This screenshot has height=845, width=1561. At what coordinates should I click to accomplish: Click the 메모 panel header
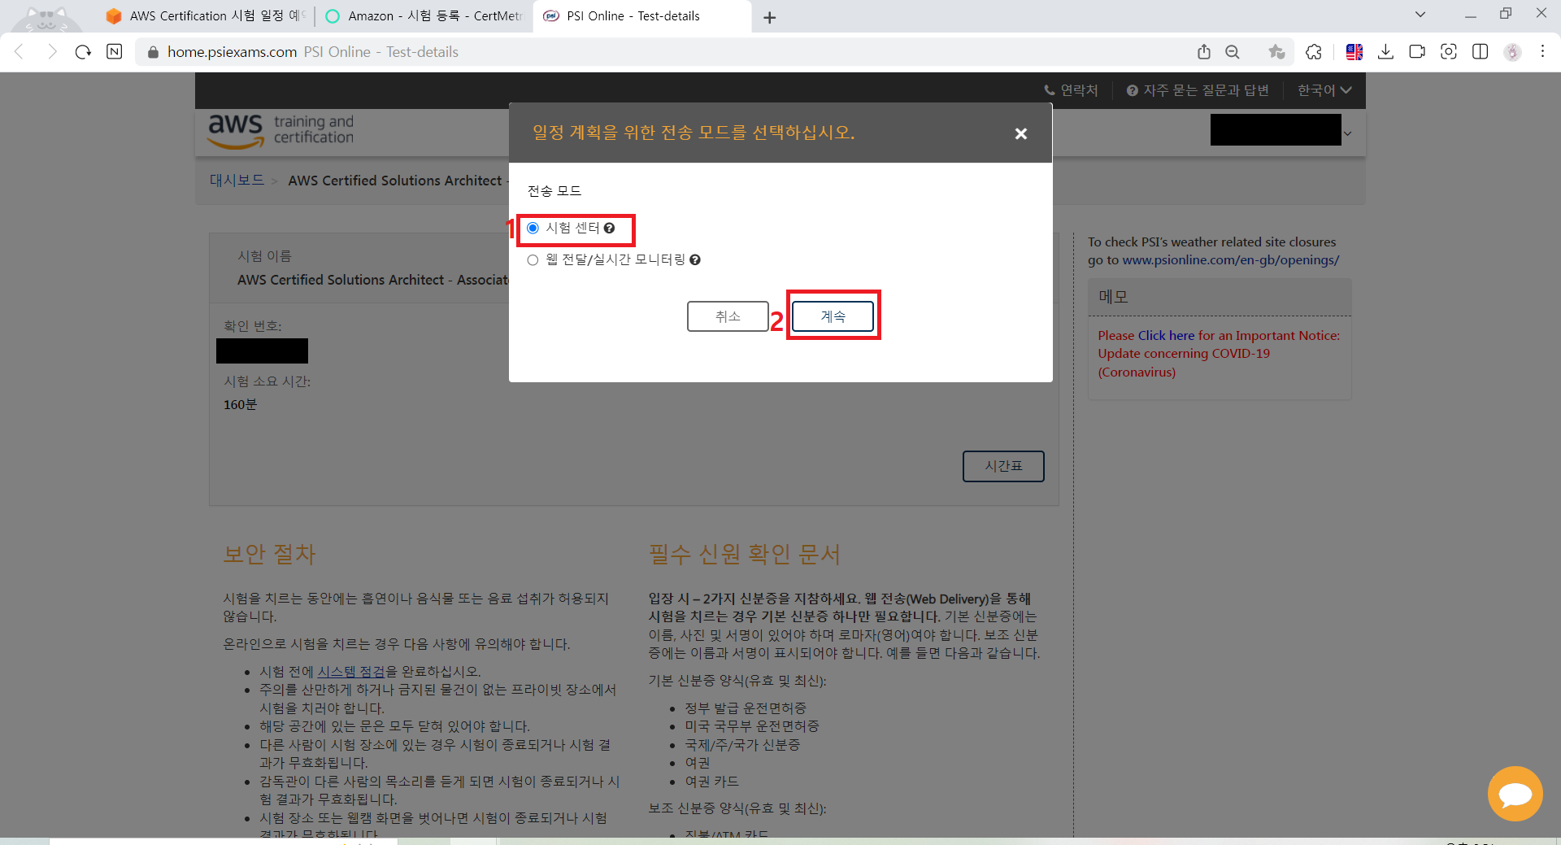pos(1220,298)
